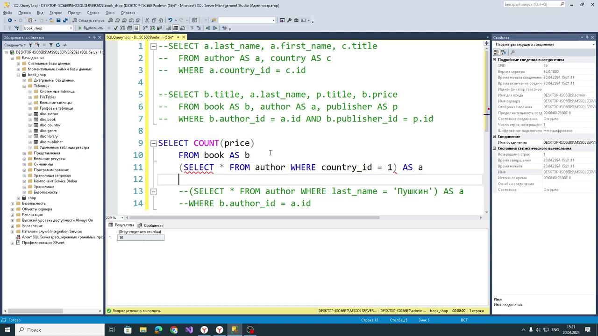Open the book_shop database dropdown

71,28
